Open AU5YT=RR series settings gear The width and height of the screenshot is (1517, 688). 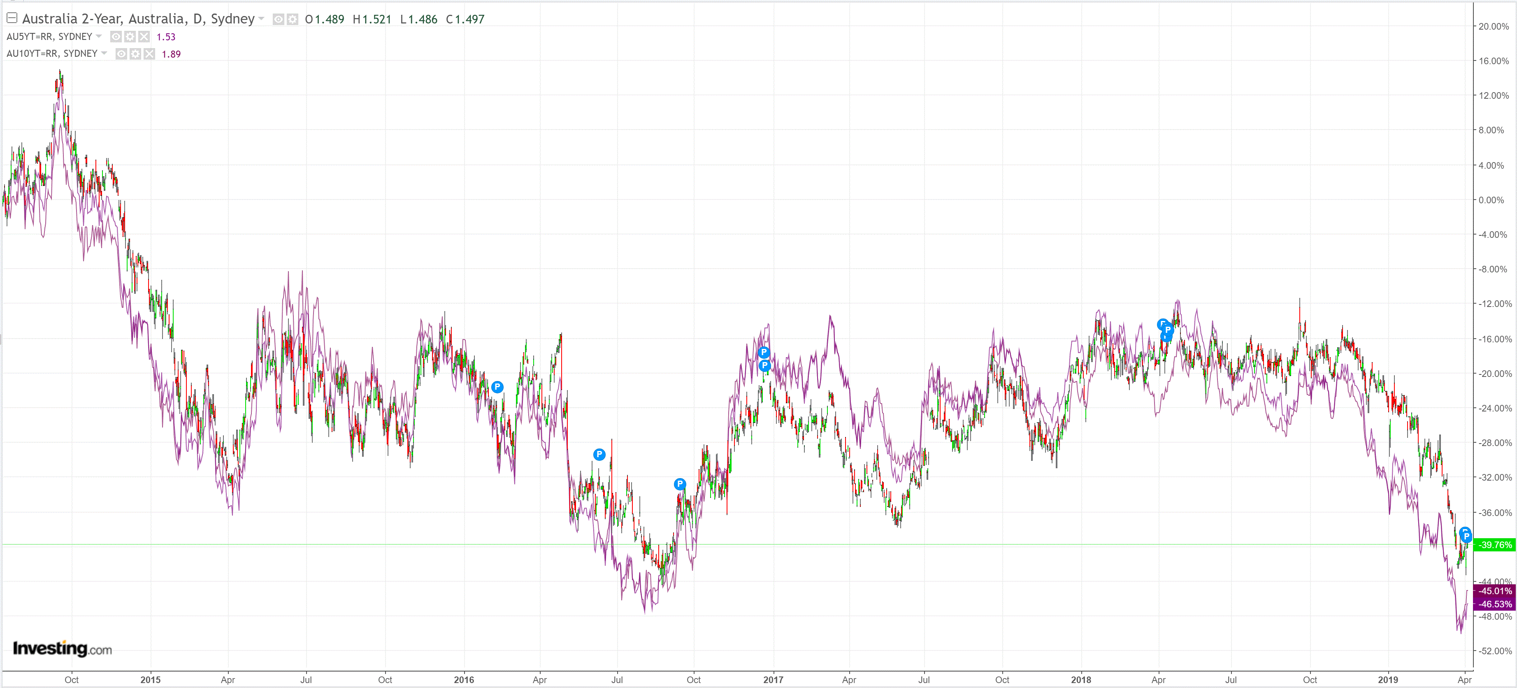130,37
